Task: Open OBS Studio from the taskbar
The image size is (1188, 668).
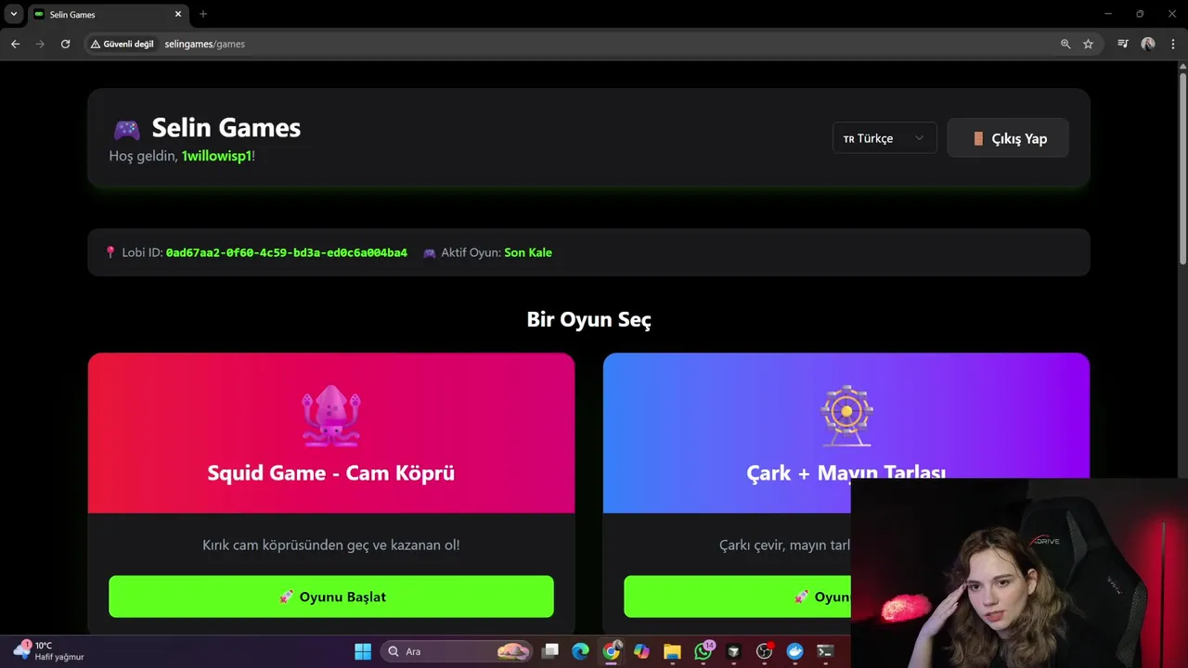Action: coord(764,651)
